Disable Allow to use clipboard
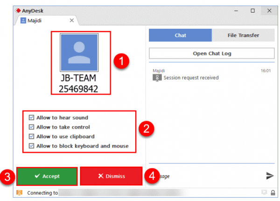The image size is (280, 201). click(31, 136)
